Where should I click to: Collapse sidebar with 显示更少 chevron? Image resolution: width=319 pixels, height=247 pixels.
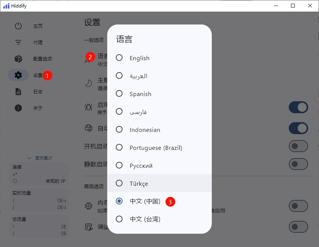click(x=30, y=158)
